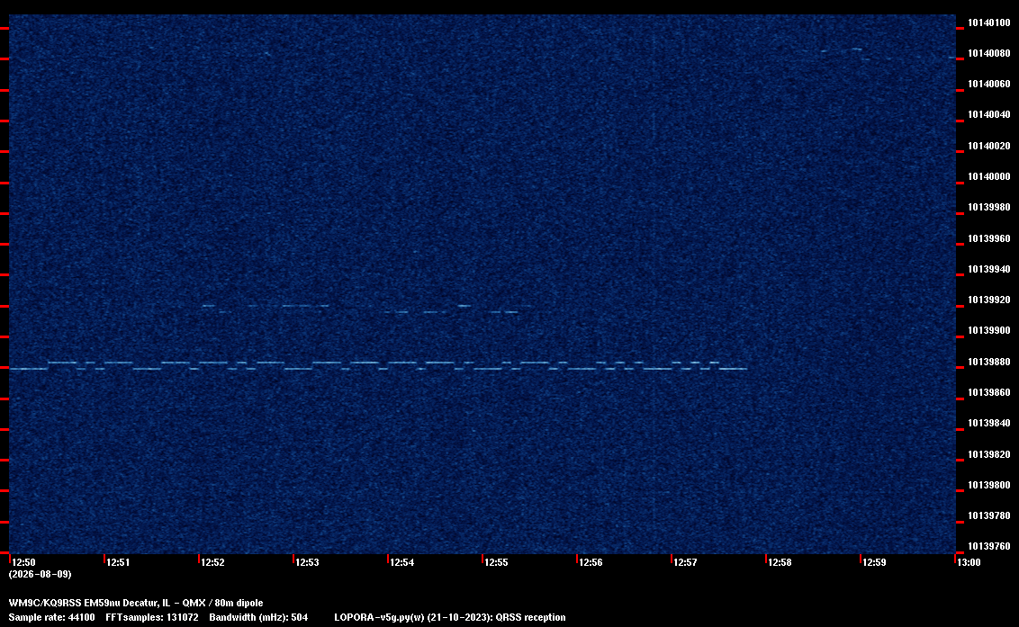Click the WM9C/KQ9RSS station description line
This screenshot has width=1019, height=627.
coord(136,603)
